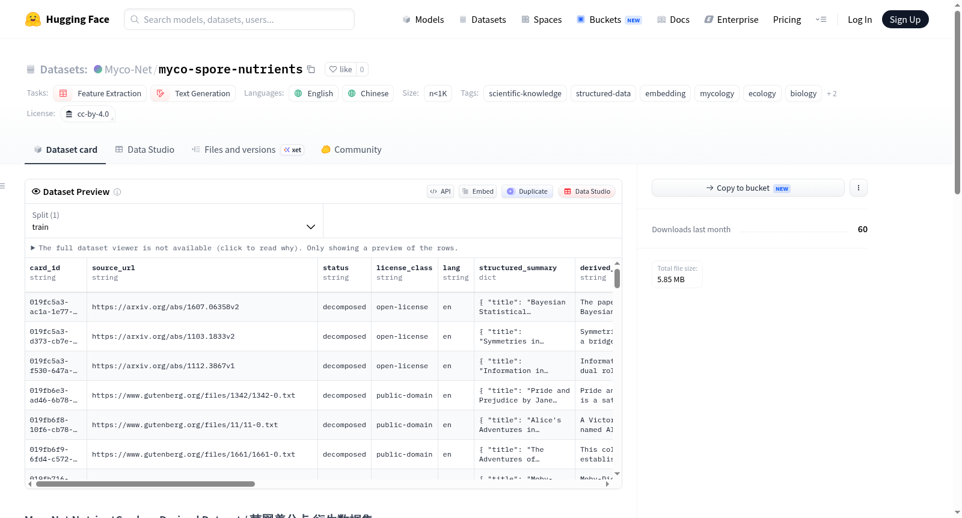Click the Log In link
Image resolution: width=962 pixels, height=518 pixels.
pyautogui.click(x=860, y=19)
